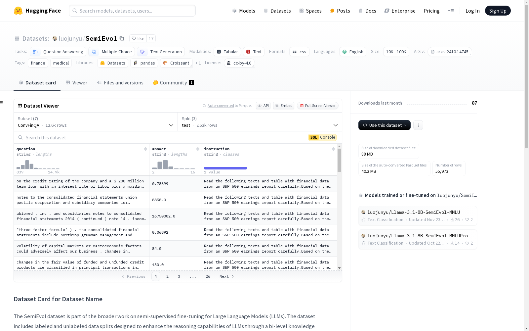Go to the Pricing page
529x331 pixels.
pyautogui.click(x=431, y=11)
